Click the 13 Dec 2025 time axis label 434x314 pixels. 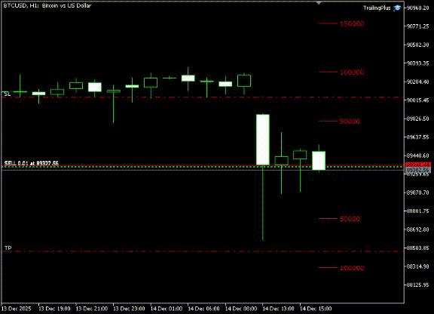[x=17, y=309]
